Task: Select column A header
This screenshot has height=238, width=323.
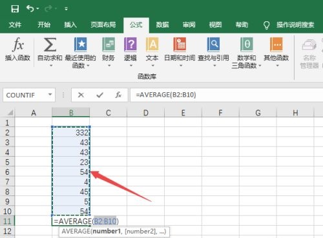Action: 34,113
